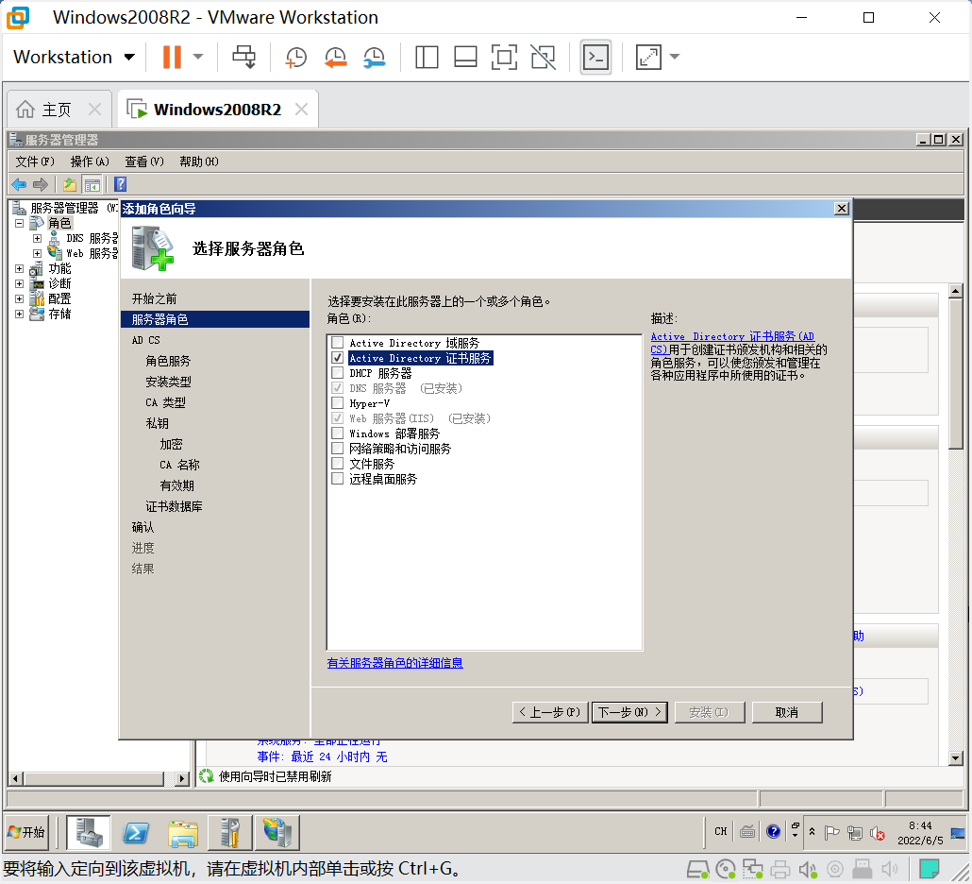Expand the 功能 tree node

tap(19, 268)
